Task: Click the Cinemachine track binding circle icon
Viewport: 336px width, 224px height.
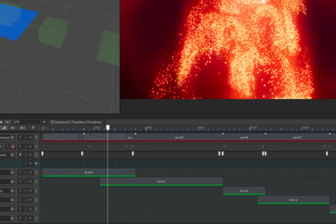Action: tap(13, 137)
